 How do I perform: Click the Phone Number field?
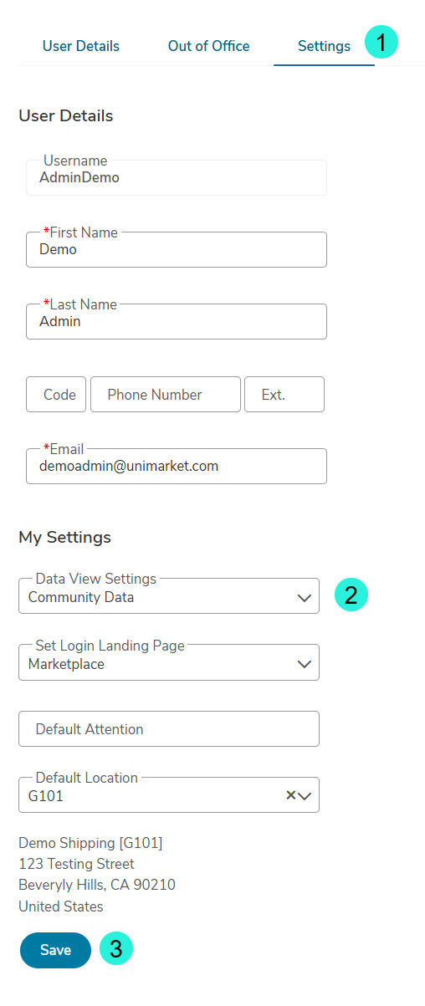166,394
